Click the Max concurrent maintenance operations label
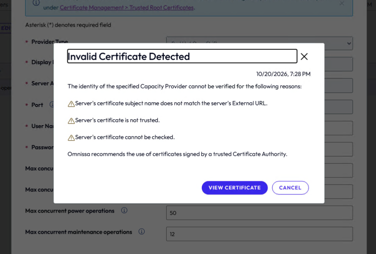 tap(79, 232)
